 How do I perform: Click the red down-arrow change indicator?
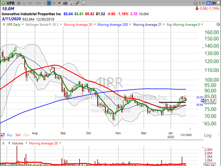click(197, 8)
